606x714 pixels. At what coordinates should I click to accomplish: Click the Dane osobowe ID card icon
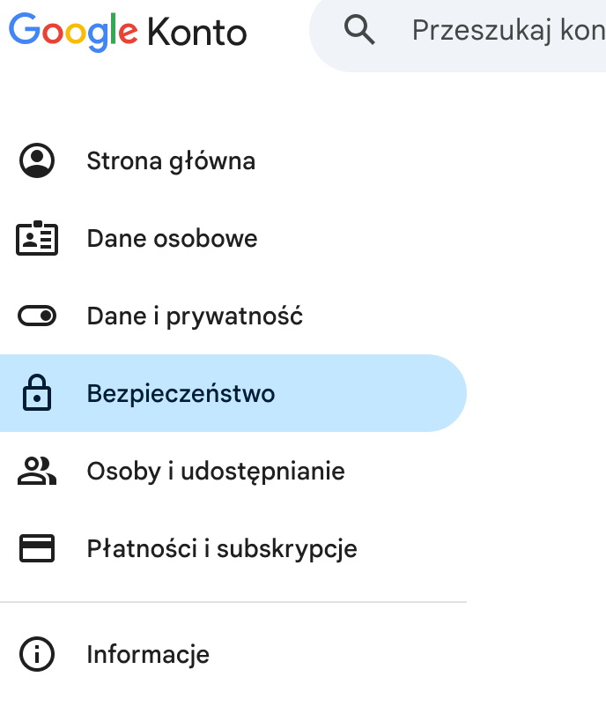[x=36, y=239]
